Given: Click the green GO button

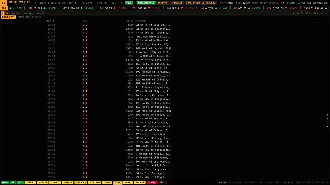Looking at the screenshot, I should [129, 3].
